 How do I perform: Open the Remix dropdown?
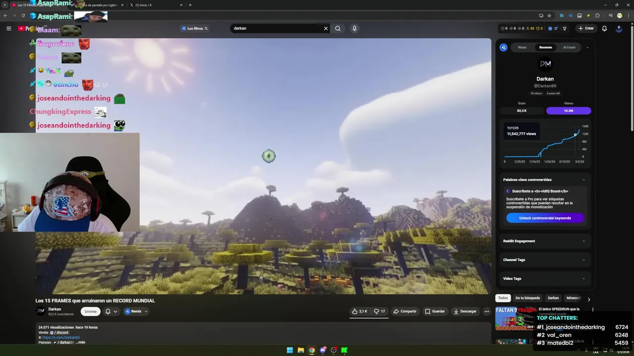pyautogui.click(x=136, y=311)
